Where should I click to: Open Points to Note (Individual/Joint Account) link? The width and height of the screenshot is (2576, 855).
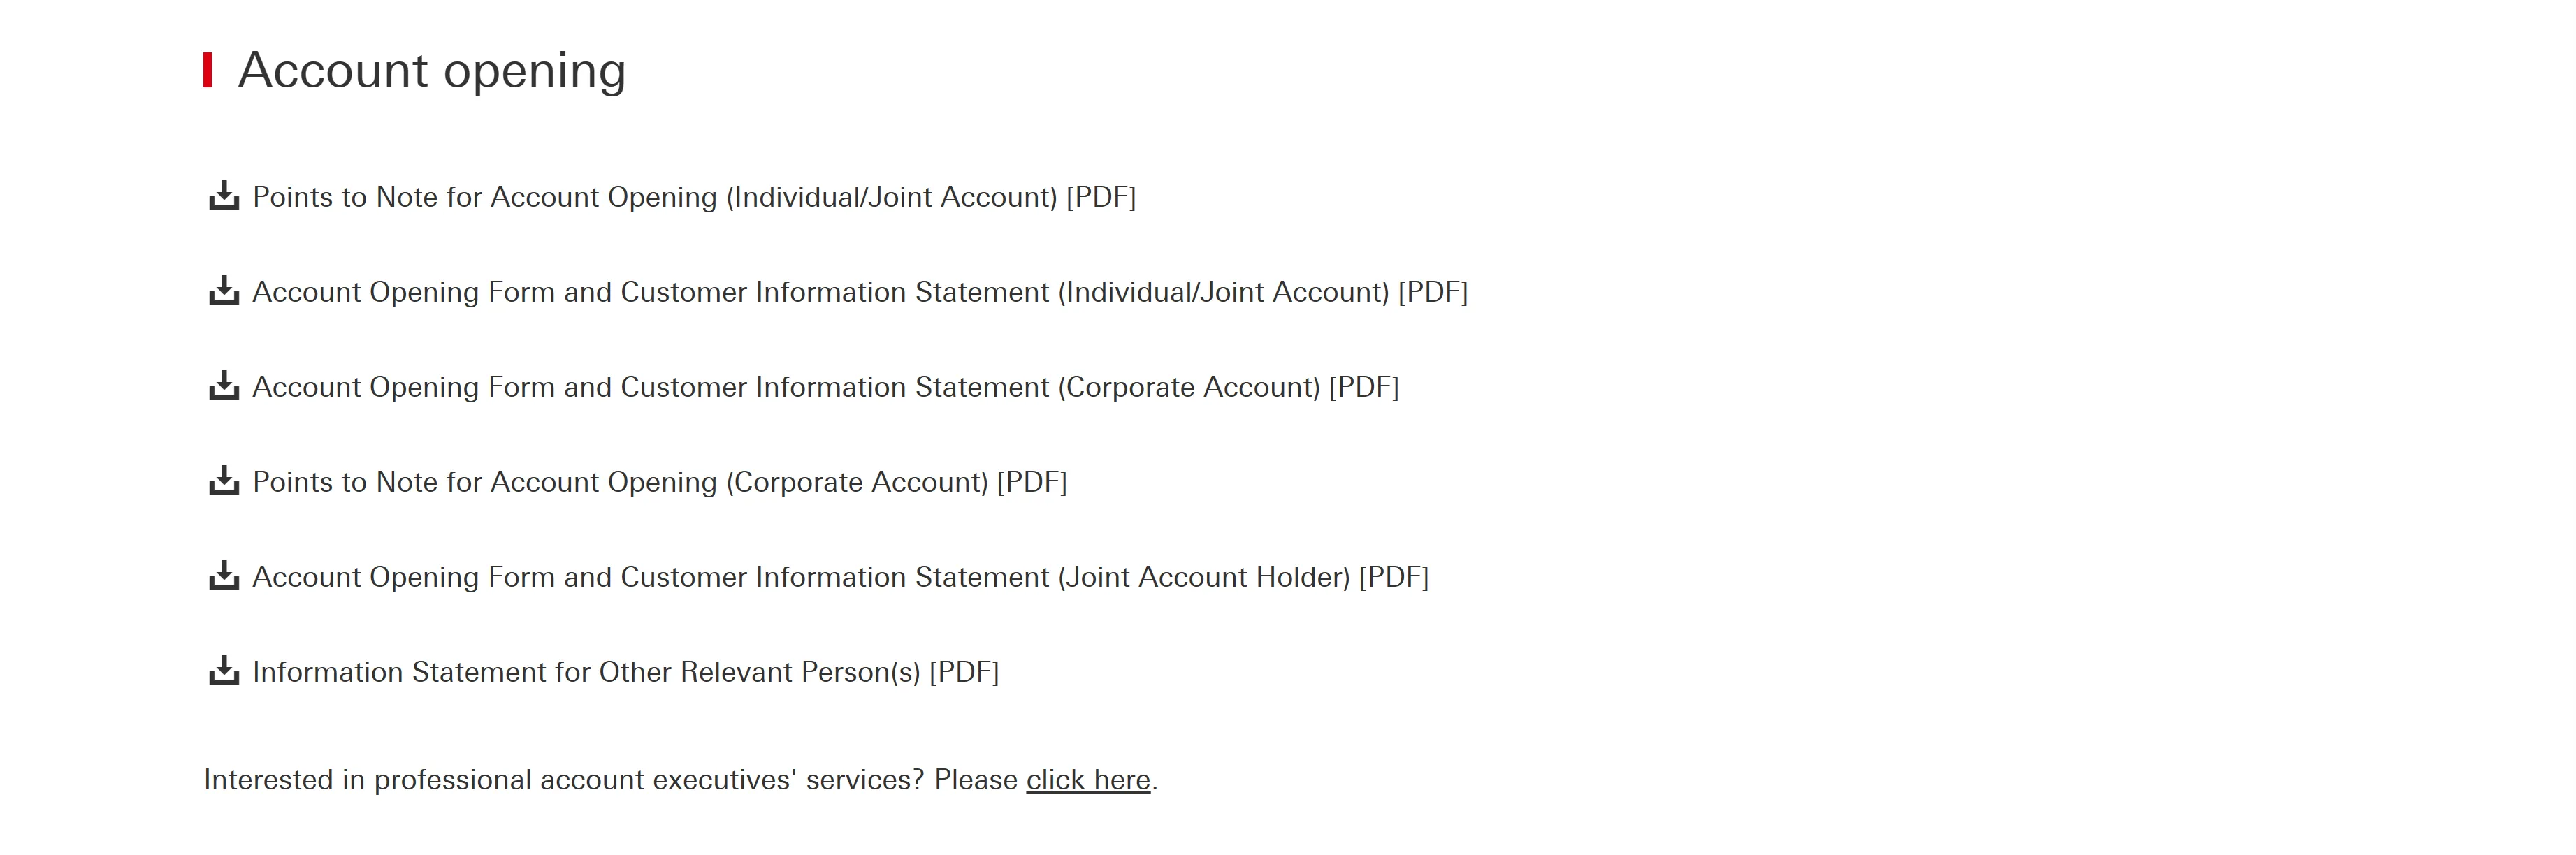pos(694,197)
